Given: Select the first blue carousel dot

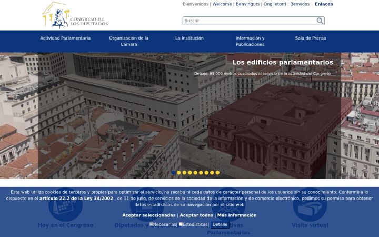Looking at the screenshot, I should pyautogui.click(x=173, y=173).
